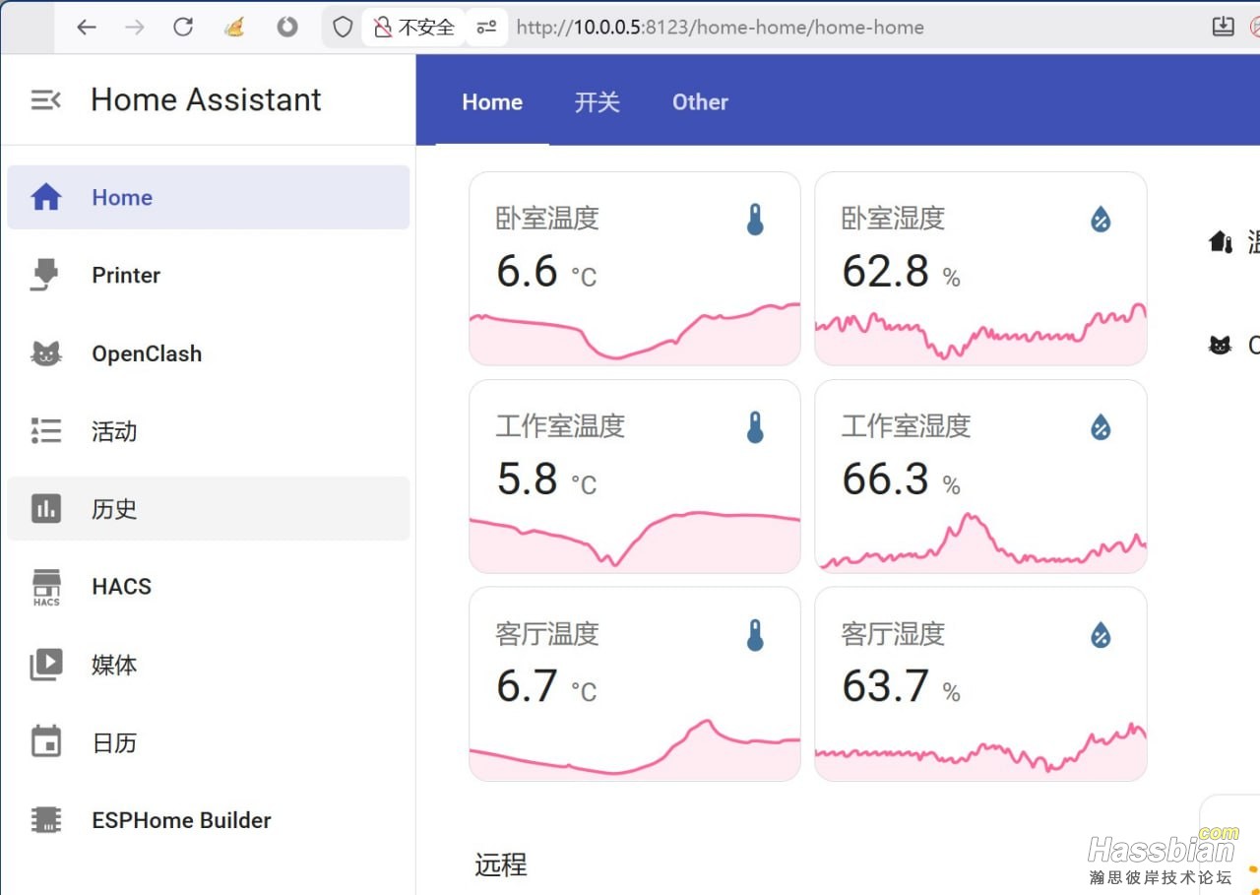Viewport: 1260px width, 895px height.
Task: Go back using browser back arrow
Action: pos(87,28)
